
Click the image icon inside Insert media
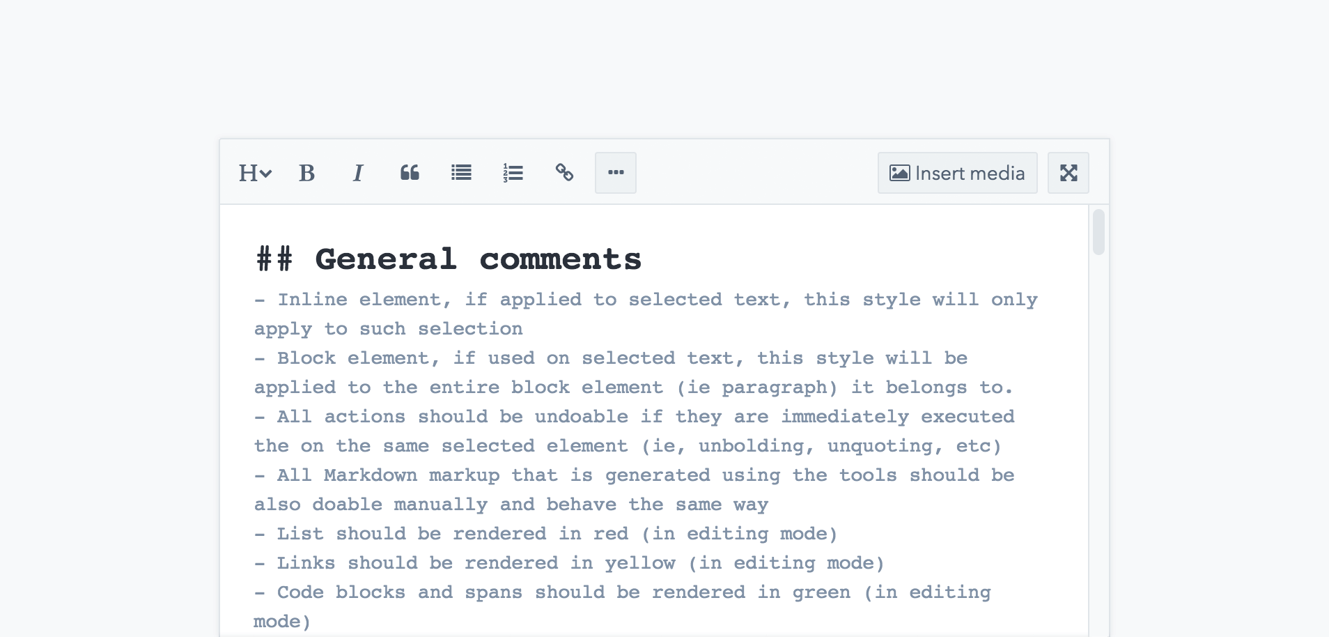[x=899, y=172]
